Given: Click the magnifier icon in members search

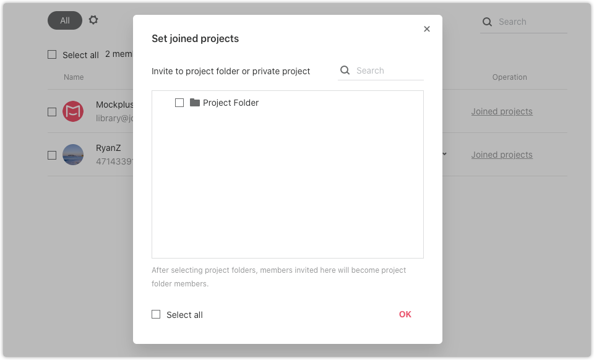Looking at the screenshot, I should (x=487, y=22).
